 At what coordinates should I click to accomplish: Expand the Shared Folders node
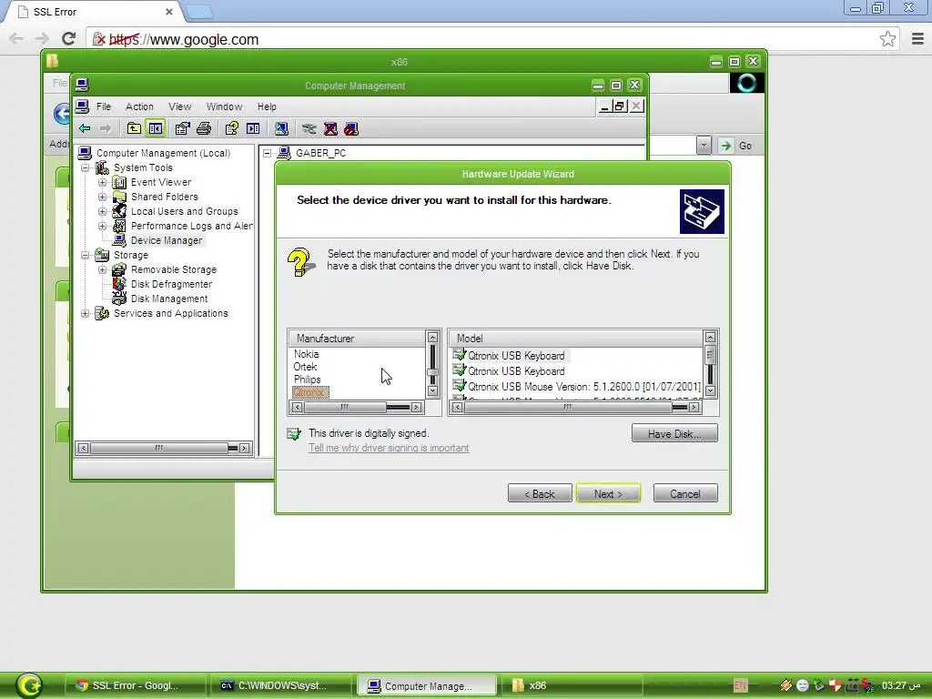(x=102, y=197)
